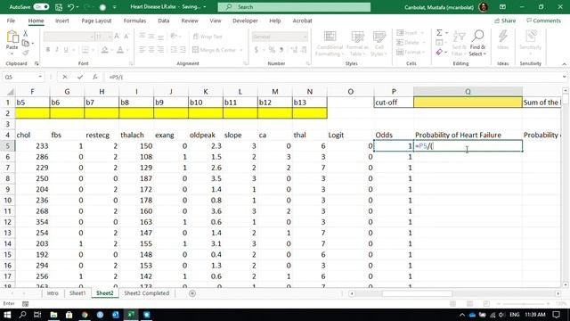The height and width of the screenshot is (321, 570).
Task: Switch to the Formulas ribbon tab
Action: pos(134,21)
